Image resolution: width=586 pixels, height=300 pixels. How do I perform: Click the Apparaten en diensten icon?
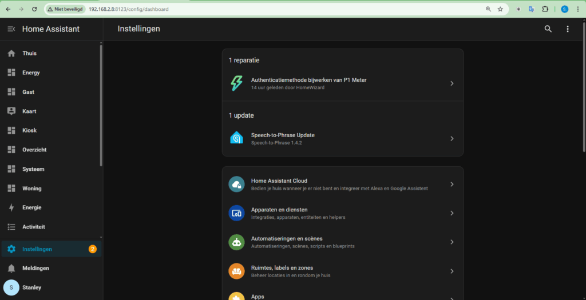(236, 213)
